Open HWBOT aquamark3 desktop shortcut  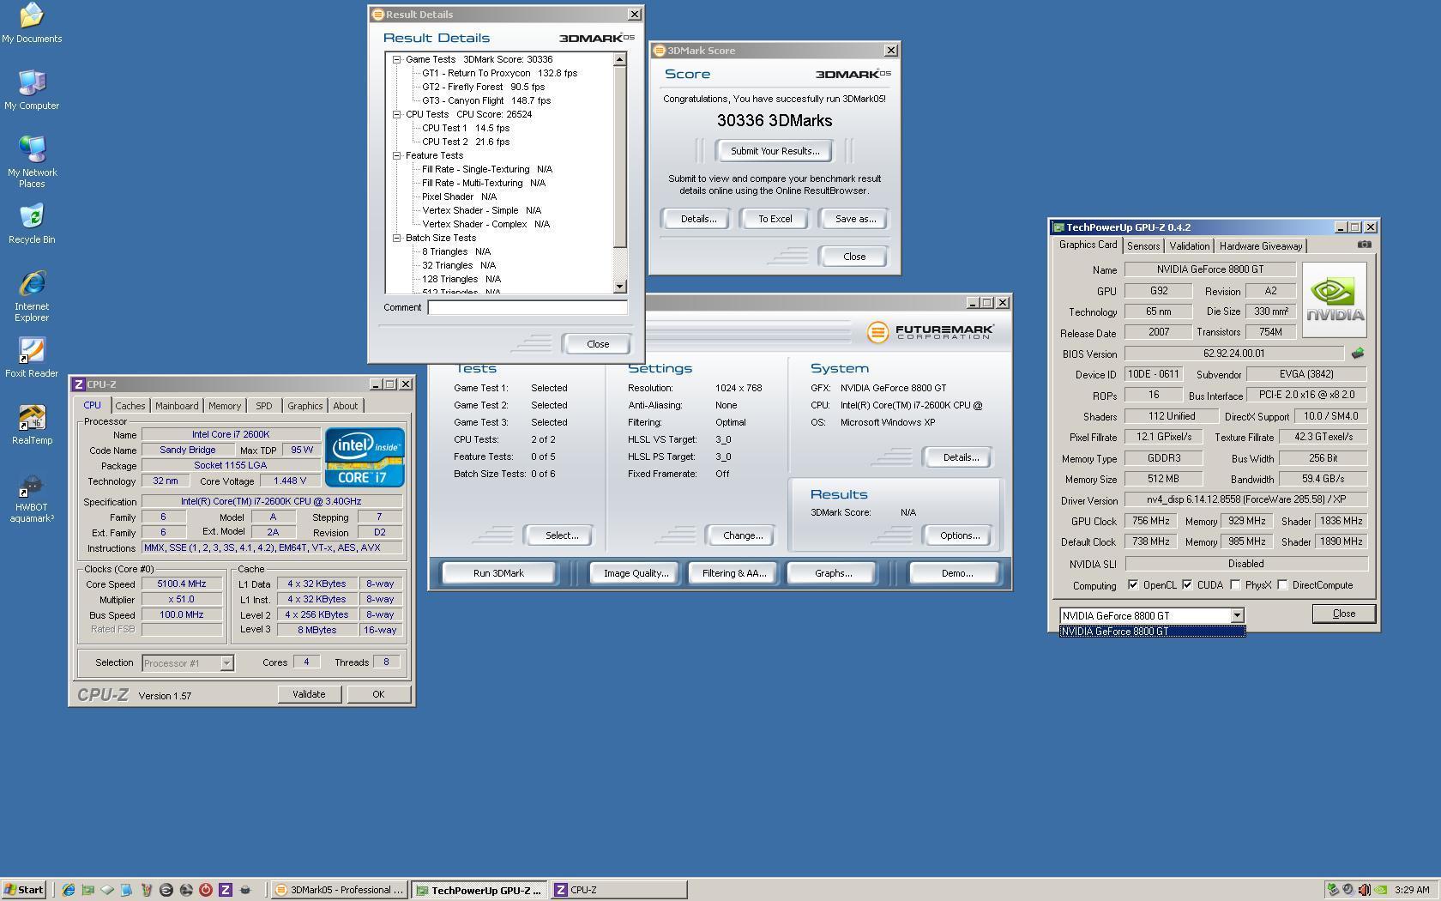pyautogui.click(x=32, y=498)
